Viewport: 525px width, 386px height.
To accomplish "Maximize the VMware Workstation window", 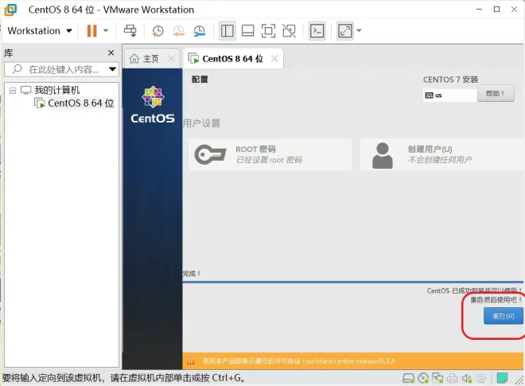I will (497, 10).
